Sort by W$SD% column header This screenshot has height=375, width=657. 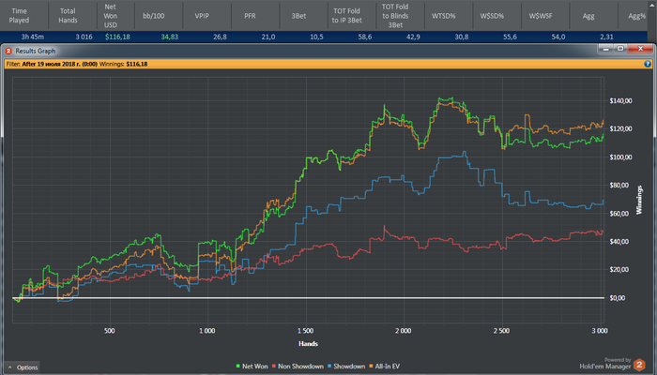(x=492, y=16)
